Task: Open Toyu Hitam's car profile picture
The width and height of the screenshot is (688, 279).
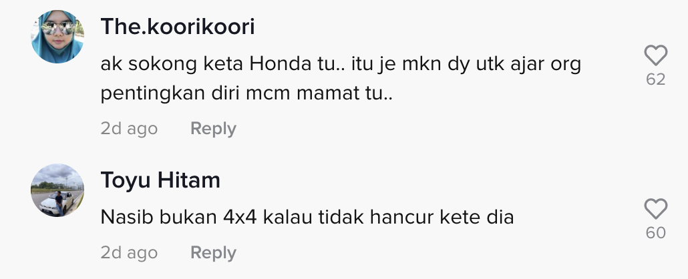Action: tap(57, 190)
